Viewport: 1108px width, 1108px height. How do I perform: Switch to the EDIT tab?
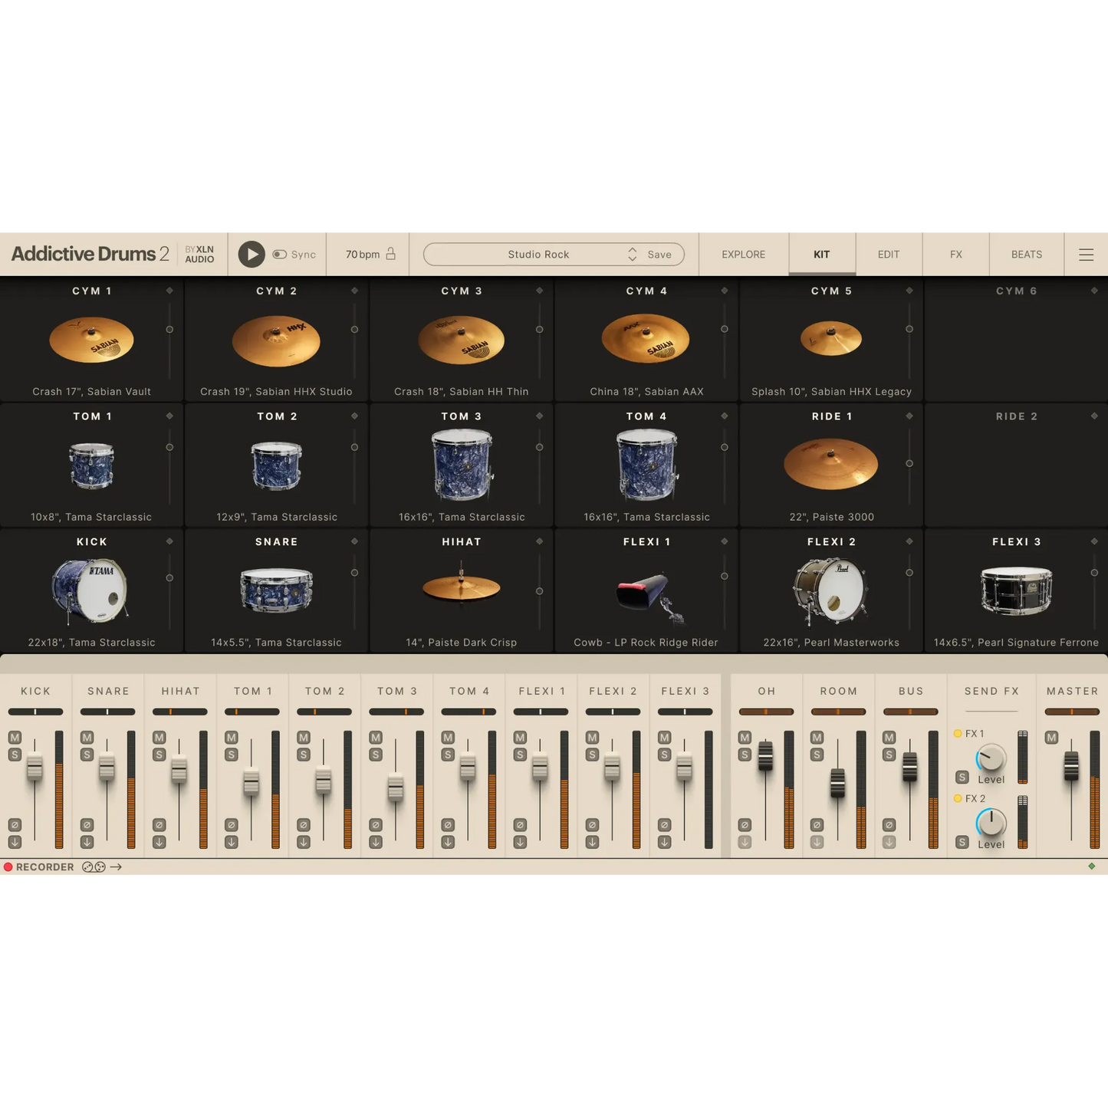[x=888, y=254]
